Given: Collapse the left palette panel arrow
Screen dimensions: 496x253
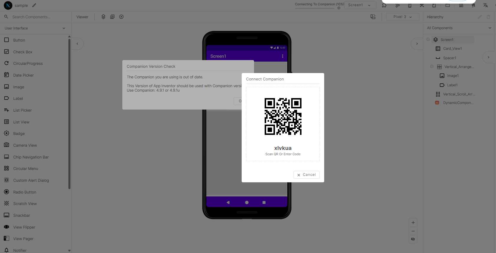Looking at the screenshot, I should coord(78,44).
